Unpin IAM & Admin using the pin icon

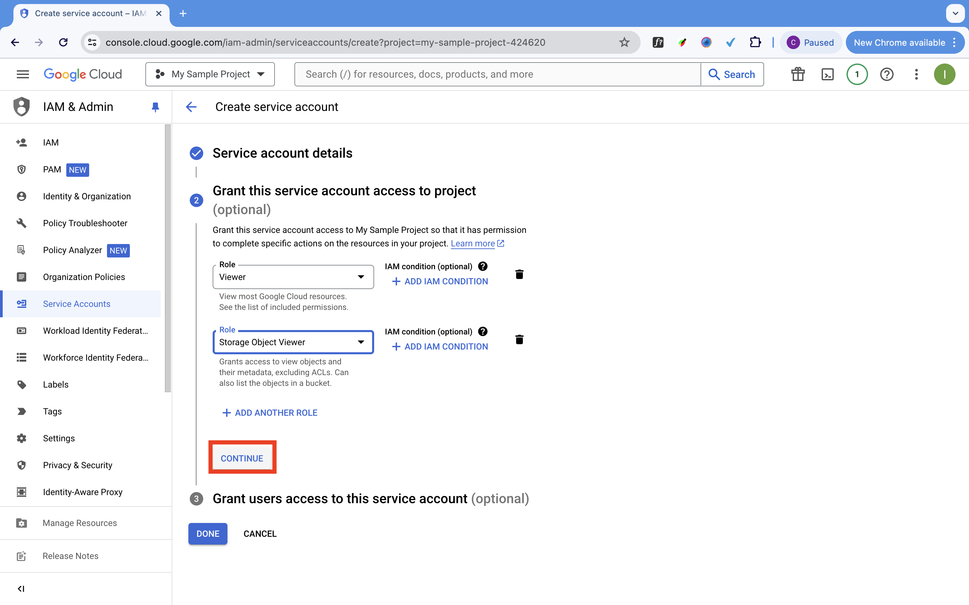point(155,107)
